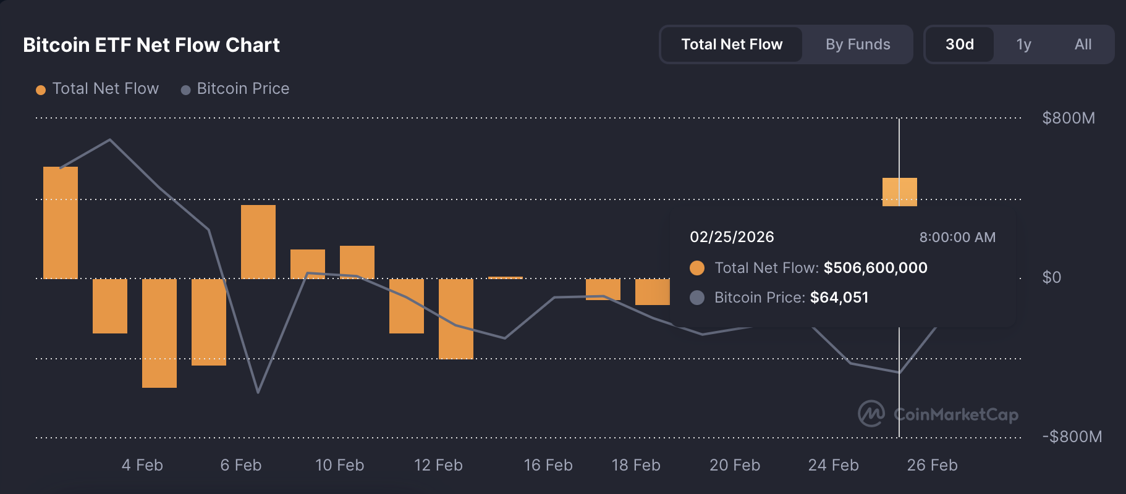Switch the range to 1y
Viewport: 1126px width, 494px height.
(x=1023, y=44)
